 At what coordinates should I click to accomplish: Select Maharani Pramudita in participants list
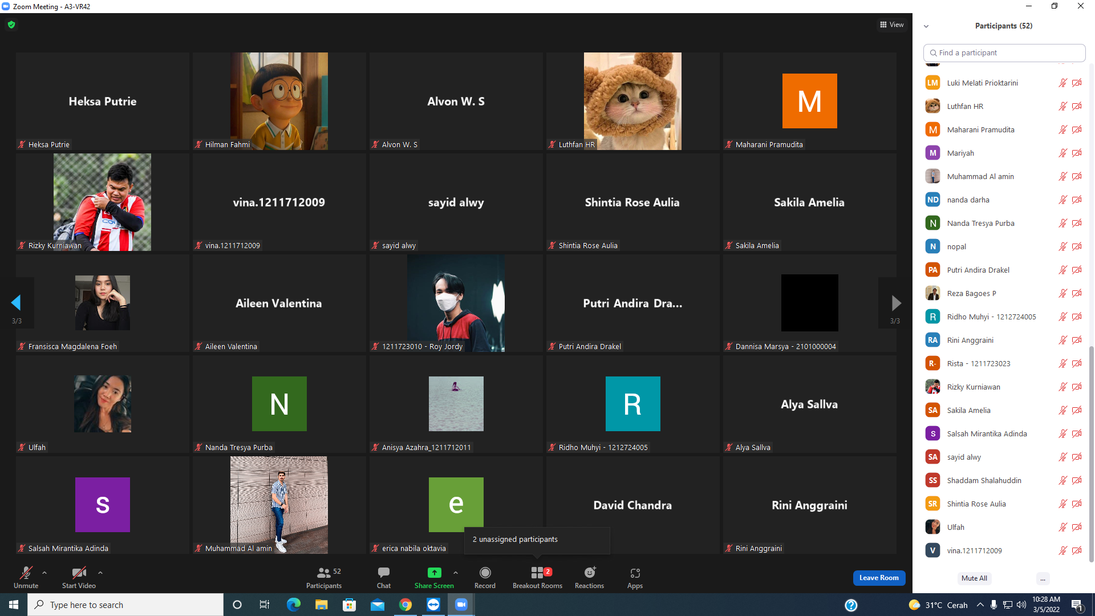tap(1004, 129)
